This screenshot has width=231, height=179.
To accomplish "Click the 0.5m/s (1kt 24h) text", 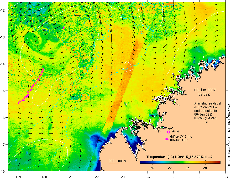I will 206,118.
